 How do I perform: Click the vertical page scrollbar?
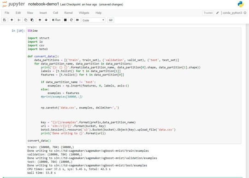[x=247, y=101]
